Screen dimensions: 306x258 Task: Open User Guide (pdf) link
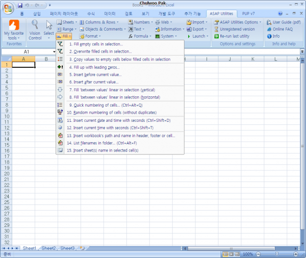284,22
